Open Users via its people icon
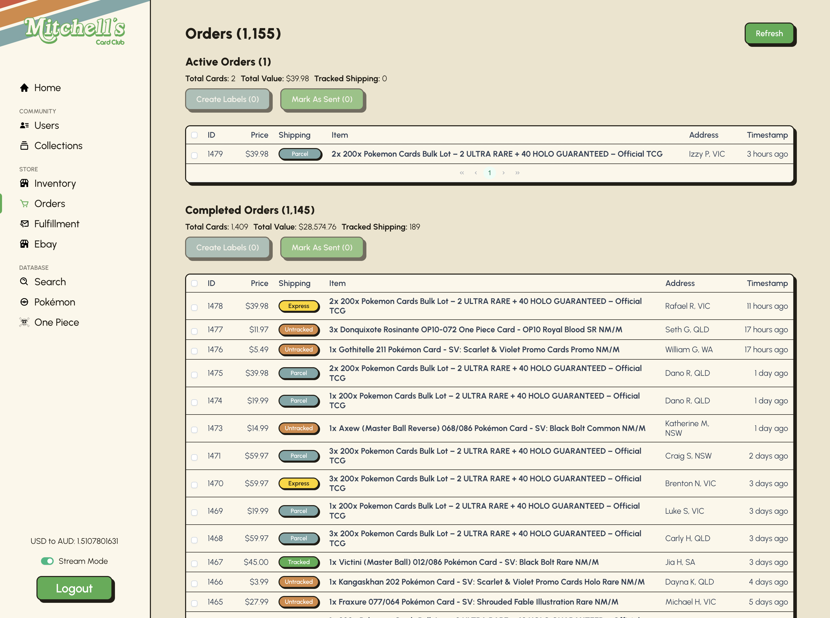The image size is (830, 618). tap(24, 125)
